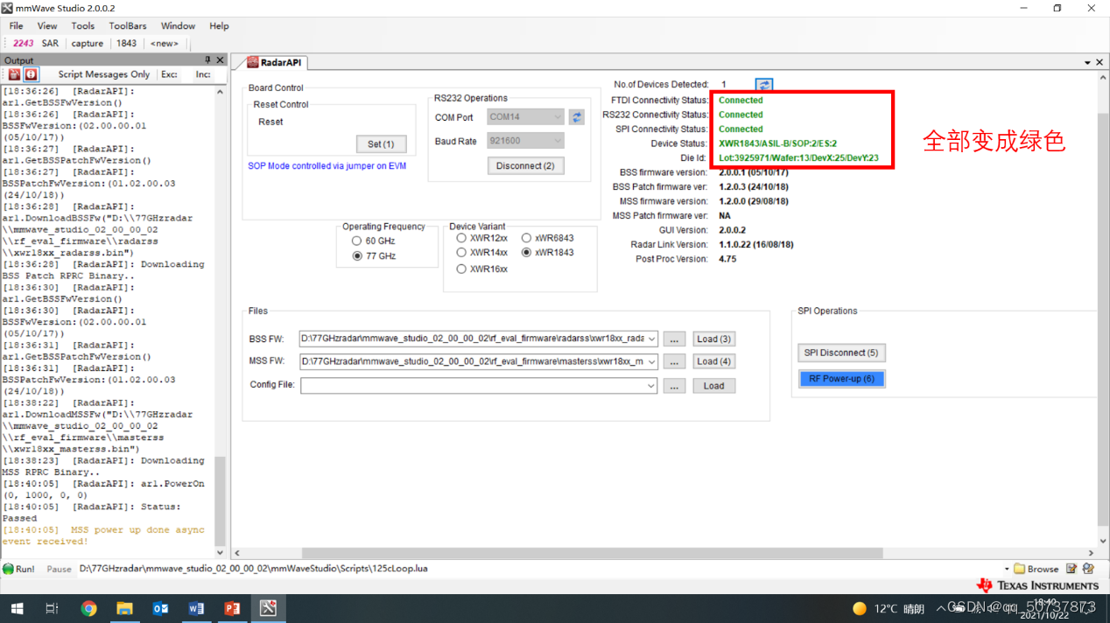1110x623 pixels.
Task: Refresh the COM Port list
Action: click(x=576, y=116)
